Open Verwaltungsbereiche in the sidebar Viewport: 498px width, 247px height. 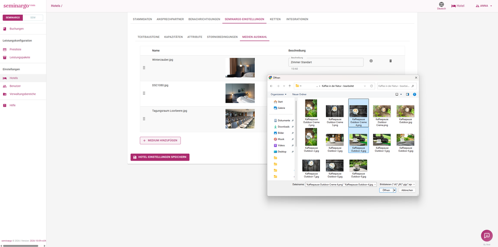click(x=22, y=94)
